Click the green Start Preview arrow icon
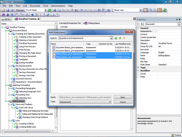 tap(49, 10)
